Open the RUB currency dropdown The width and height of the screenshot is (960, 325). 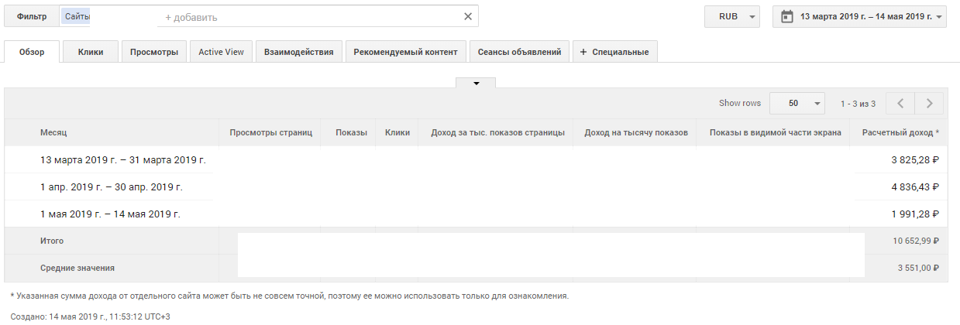(x=731, y=16)
